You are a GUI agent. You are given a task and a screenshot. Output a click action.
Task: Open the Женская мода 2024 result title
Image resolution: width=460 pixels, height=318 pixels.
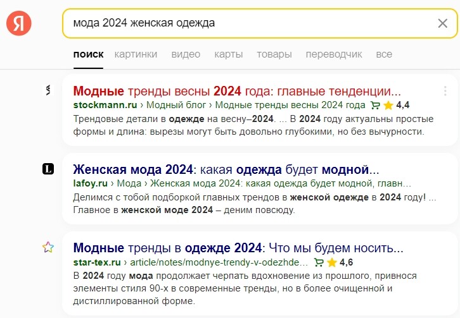(226, 169)
